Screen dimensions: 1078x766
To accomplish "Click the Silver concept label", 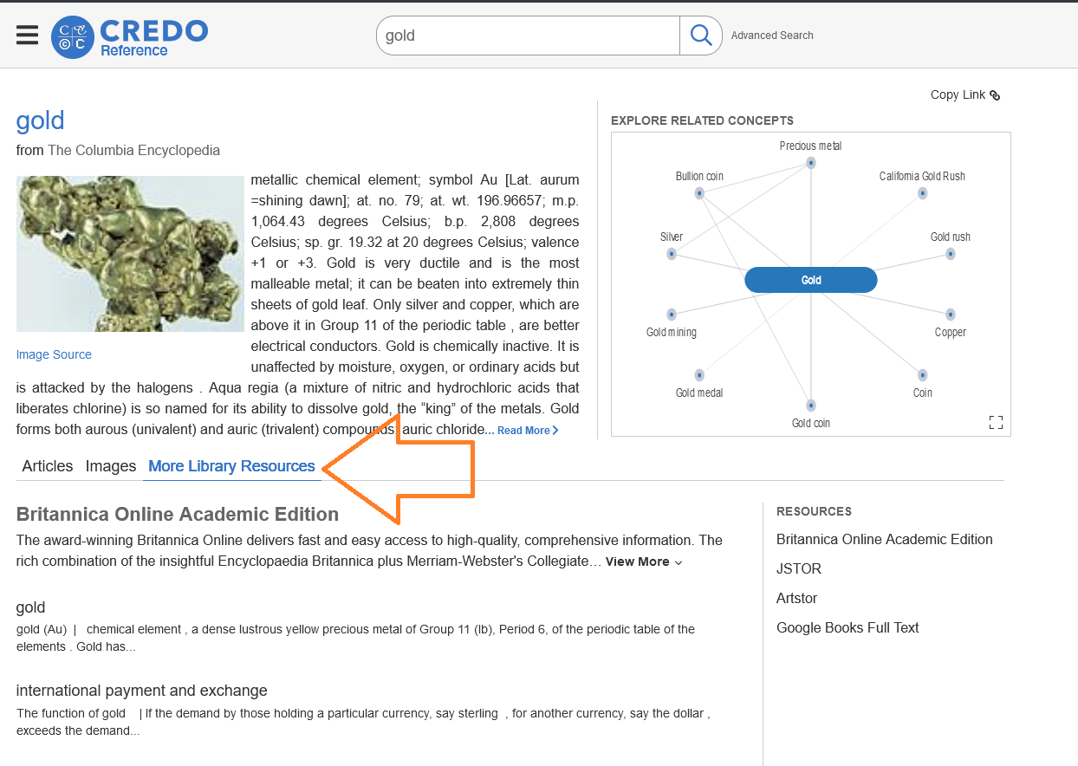I will click(672, 237).
